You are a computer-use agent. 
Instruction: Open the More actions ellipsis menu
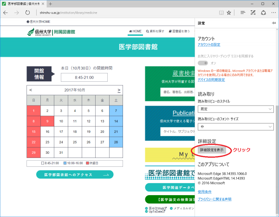274,13
